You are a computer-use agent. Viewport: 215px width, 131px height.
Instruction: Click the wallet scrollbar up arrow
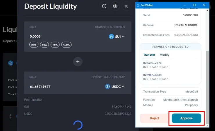pyautogui.click(x=207, y=10)
